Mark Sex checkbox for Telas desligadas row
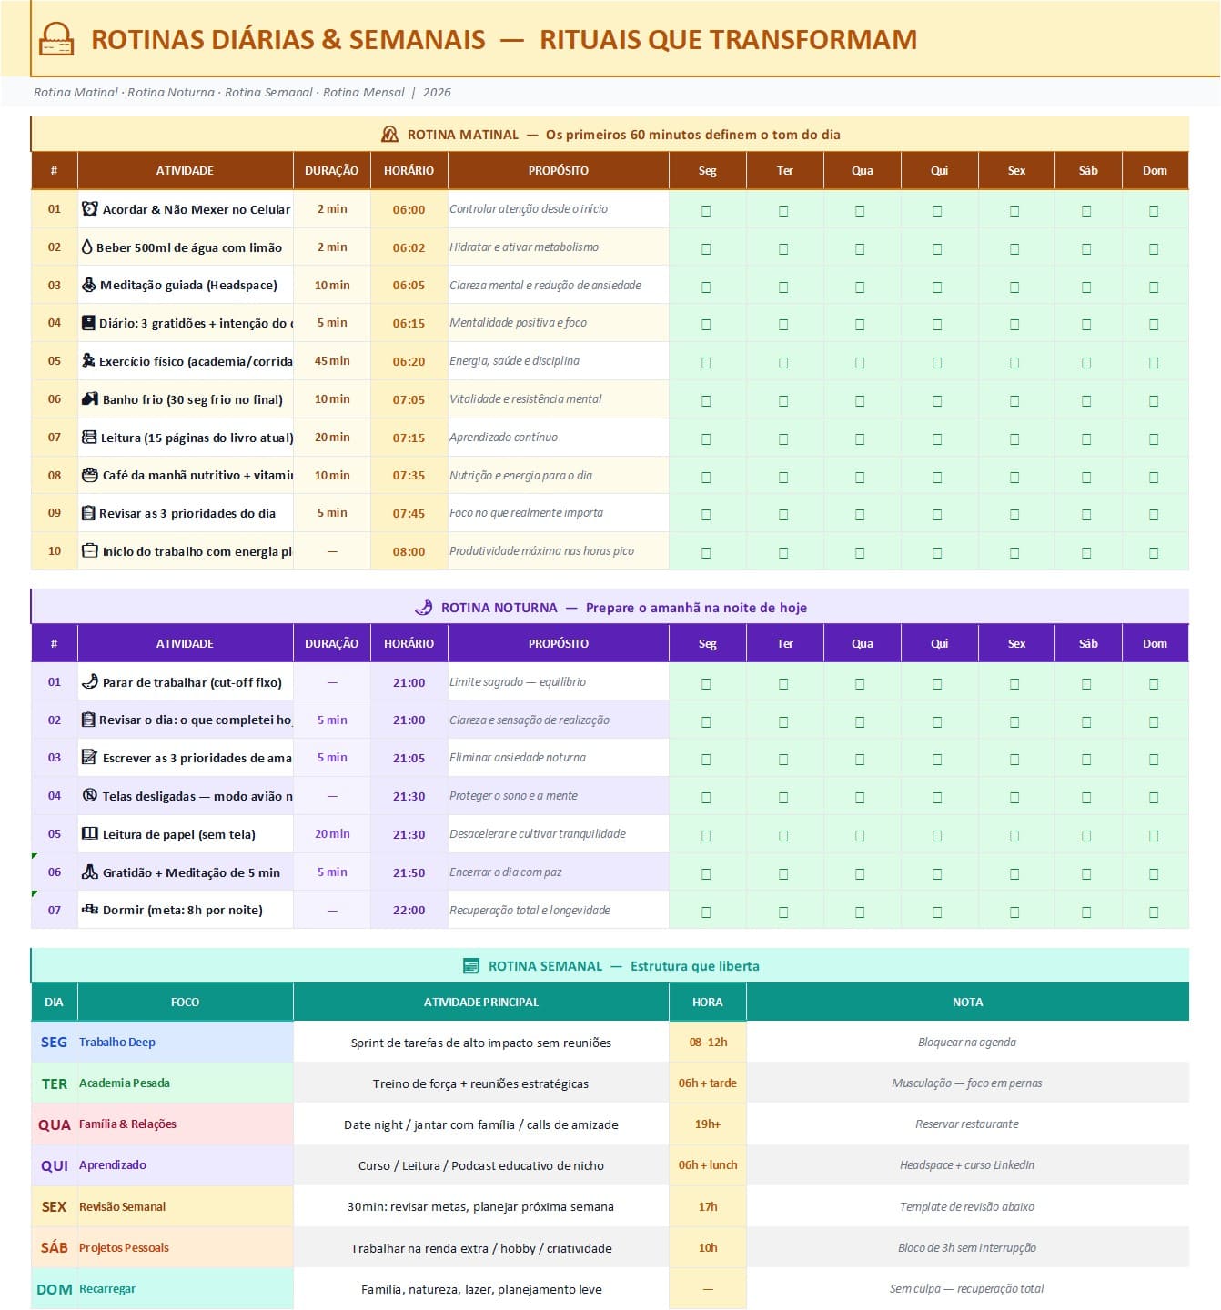This screenshot has width=1221, height=1310. point(1014,797)
